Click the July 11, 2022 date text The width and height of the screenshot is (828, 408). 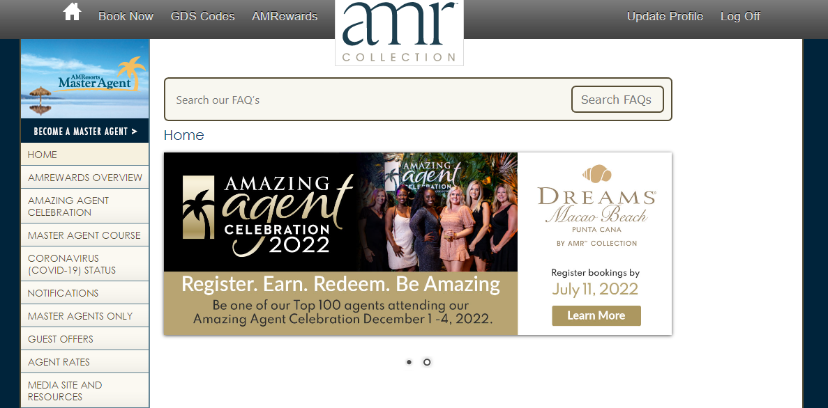pyautogui.click(x=595, y=289)
